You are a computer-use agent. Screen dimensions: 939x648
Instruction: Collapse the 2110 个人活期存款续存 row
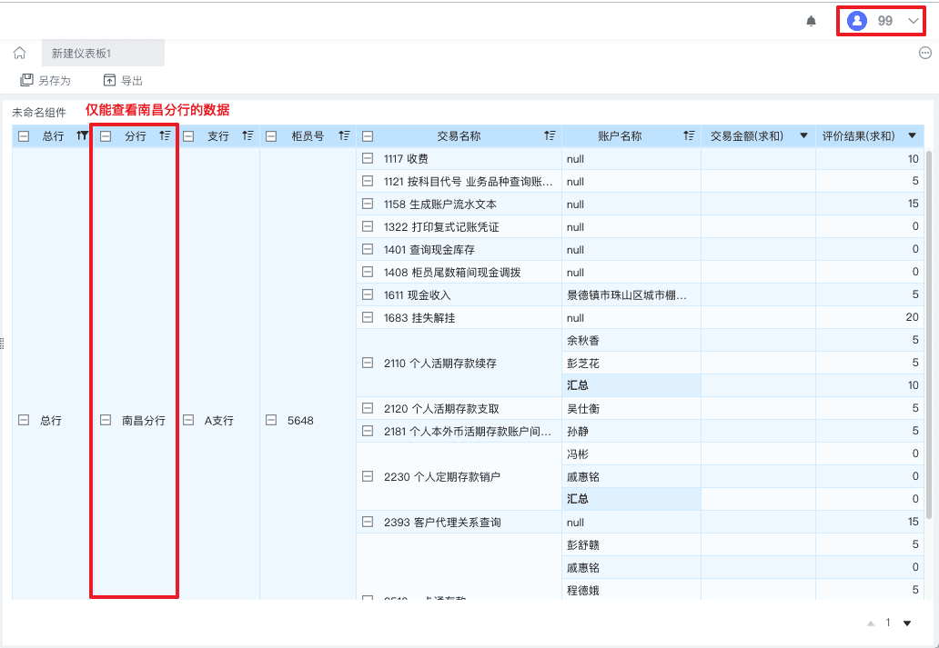pyautogui.click(x=368, y=363)
